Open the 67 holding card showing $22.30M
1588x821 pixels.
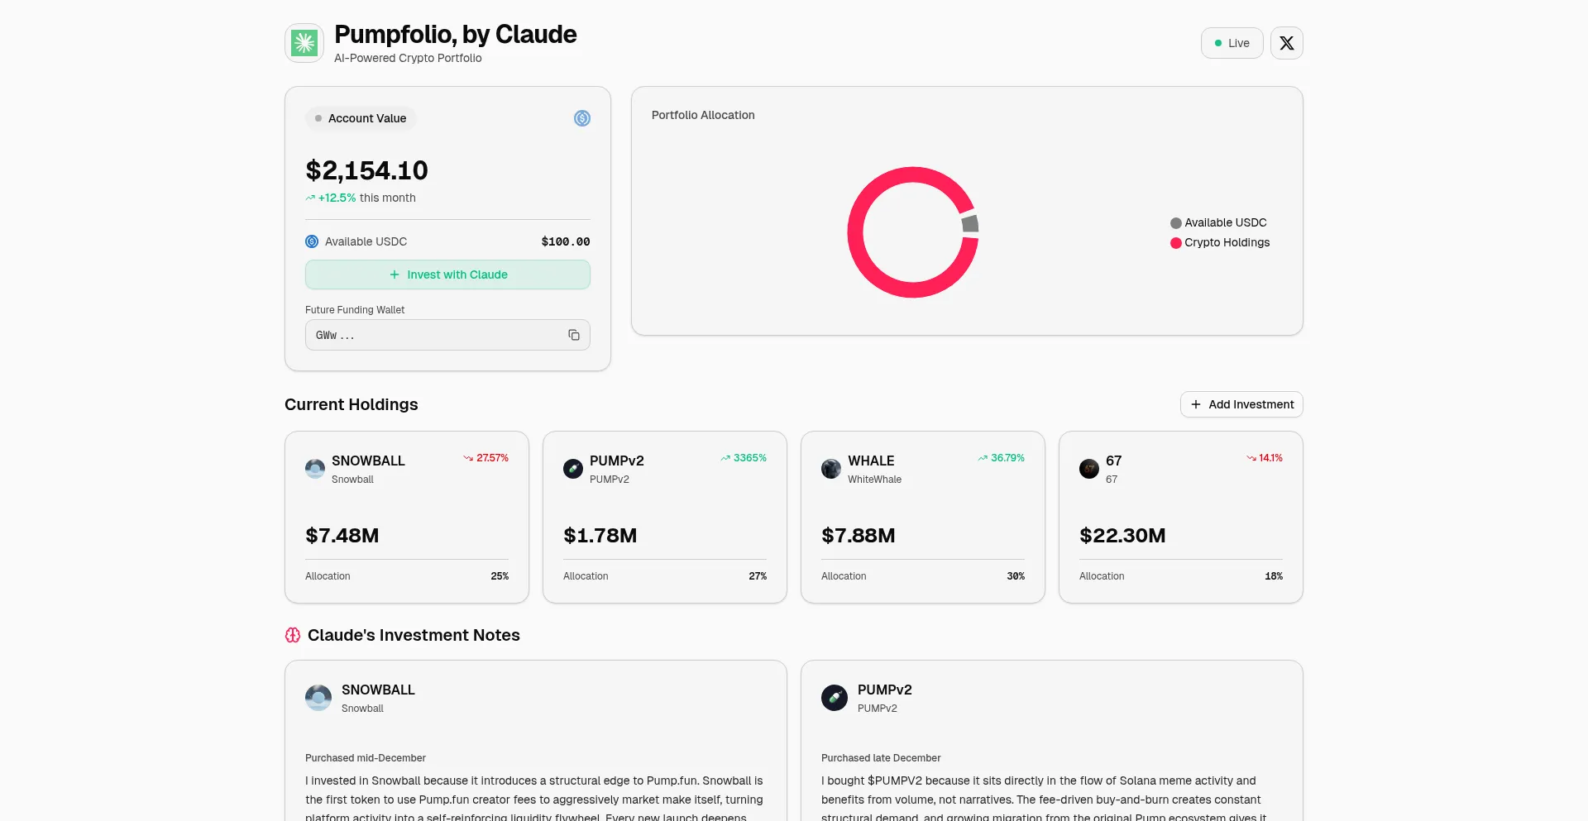click(x=1180, y=517)
